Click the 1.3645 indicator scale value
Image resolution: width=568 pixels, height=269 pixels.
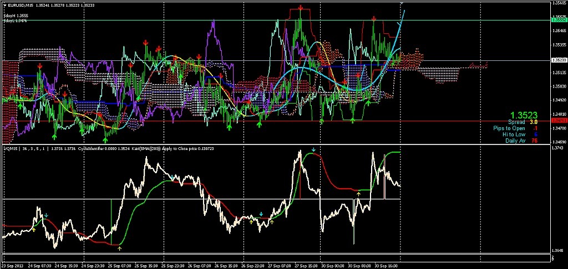point(557,251)
